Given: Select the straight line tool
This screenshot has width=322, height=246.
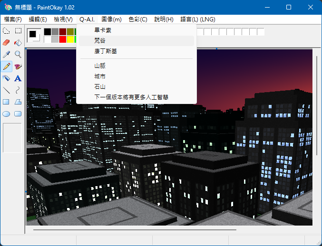Looking at the screenshot, I should click(6, 90).
